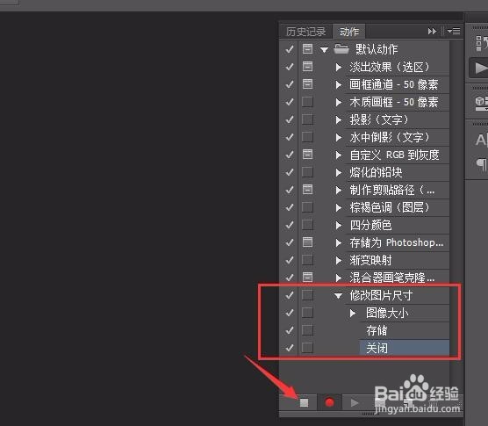Disable the checkmark for the 存储 step

(x=290, y=330)
